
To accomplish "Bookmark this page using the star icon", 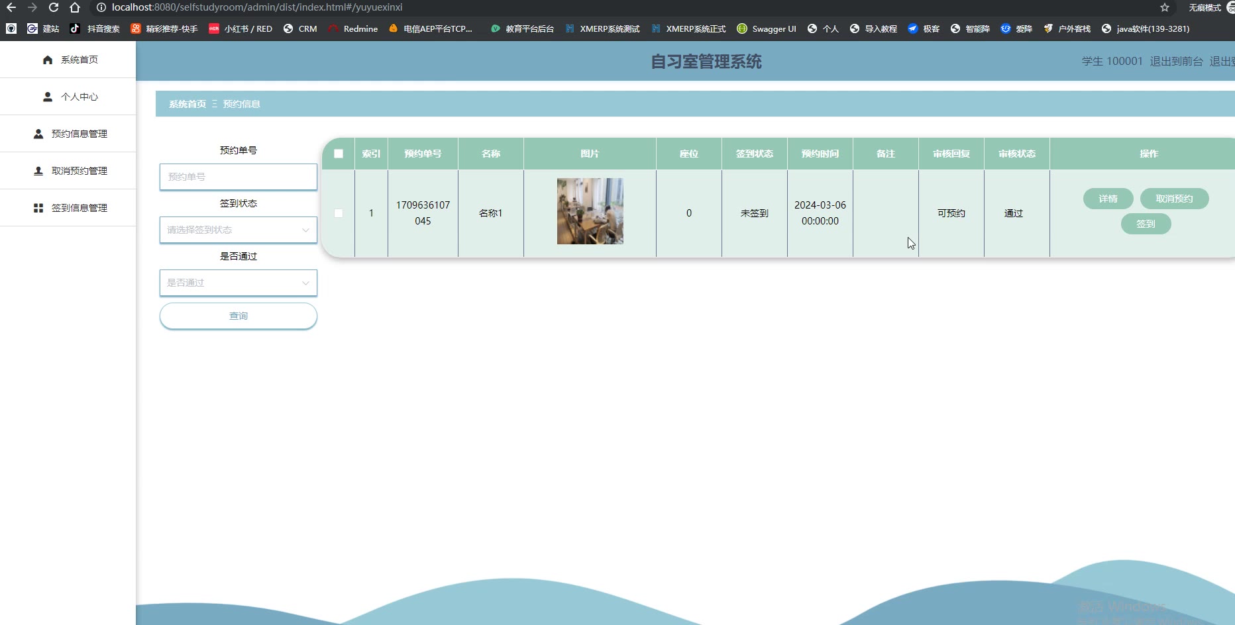I will [1164, 7].
